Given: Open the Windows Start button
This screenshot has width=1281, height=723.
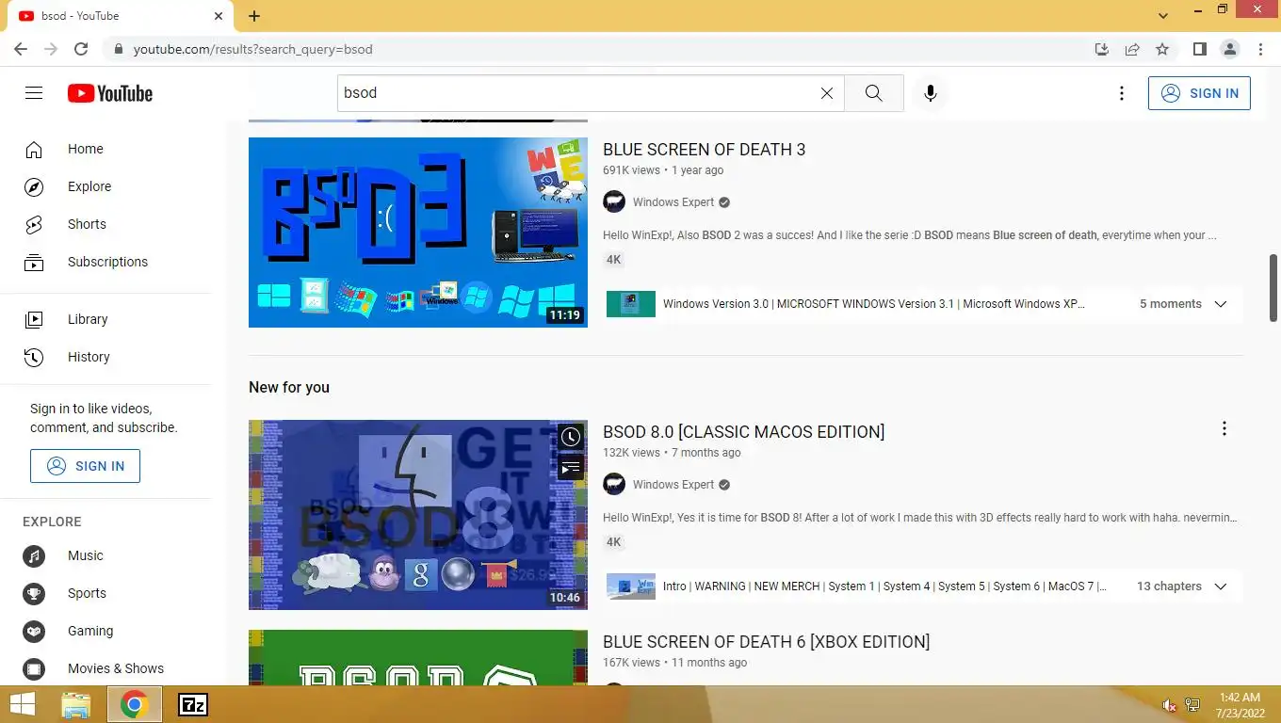Looking at the screenshot, I should click(22, 704).
